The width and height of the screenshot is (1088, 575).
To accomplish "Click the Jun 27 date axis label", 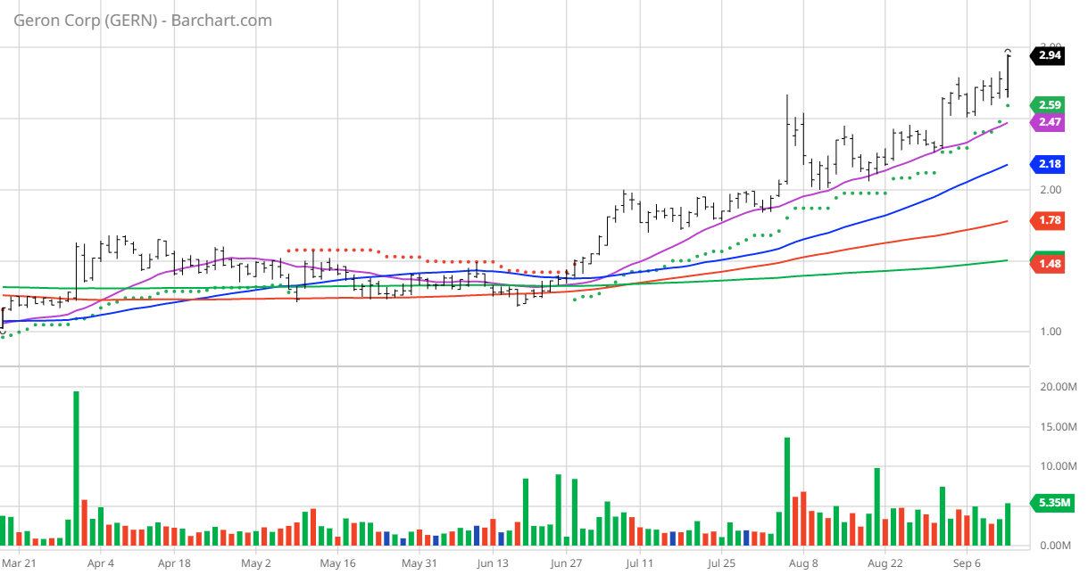I will pos(569,563).
